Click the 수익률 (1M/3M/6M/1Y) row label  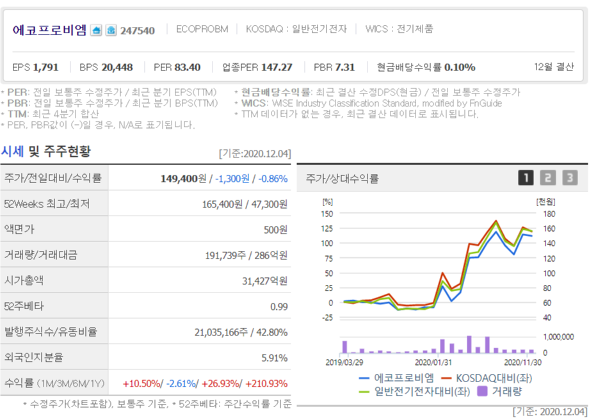click(54, 383)
